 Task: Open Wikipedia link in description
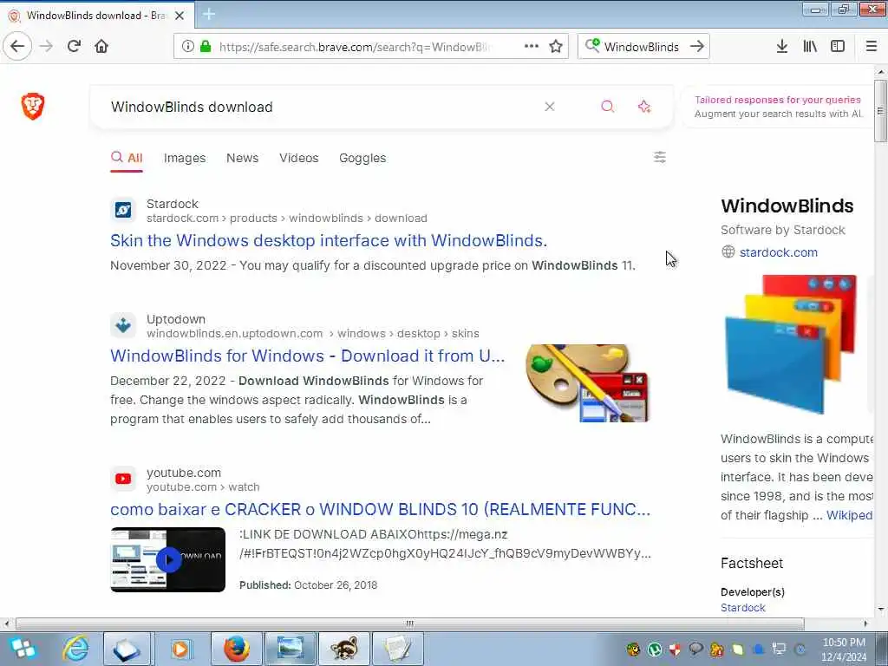[849, 515]
